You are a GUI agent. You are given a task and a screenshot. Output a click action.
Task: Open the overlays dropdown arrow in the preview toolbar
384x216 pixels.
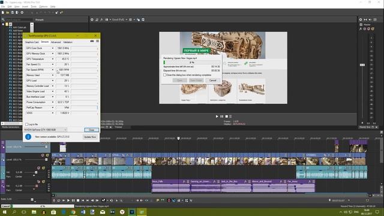pos(134,20)
